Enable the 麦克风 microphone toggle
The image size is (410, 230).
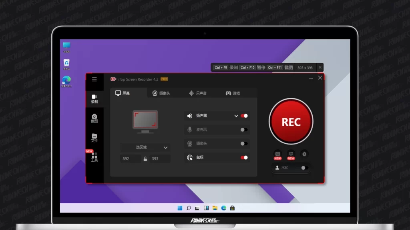coord(244,130)
